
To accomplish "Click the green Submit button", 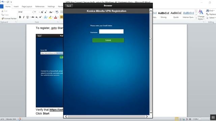I will 108,40.
